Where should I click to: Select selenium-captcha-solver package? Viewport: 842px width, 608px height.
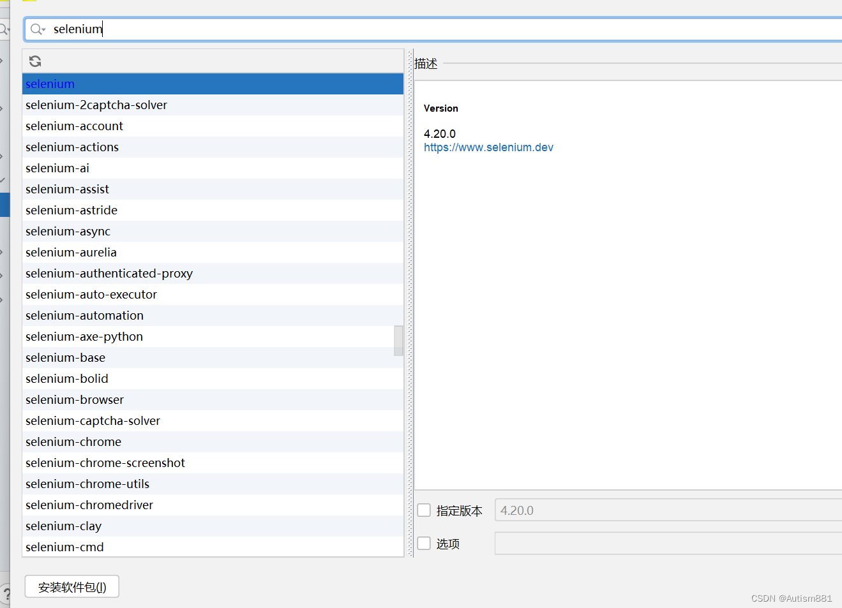tap(213, 420)
